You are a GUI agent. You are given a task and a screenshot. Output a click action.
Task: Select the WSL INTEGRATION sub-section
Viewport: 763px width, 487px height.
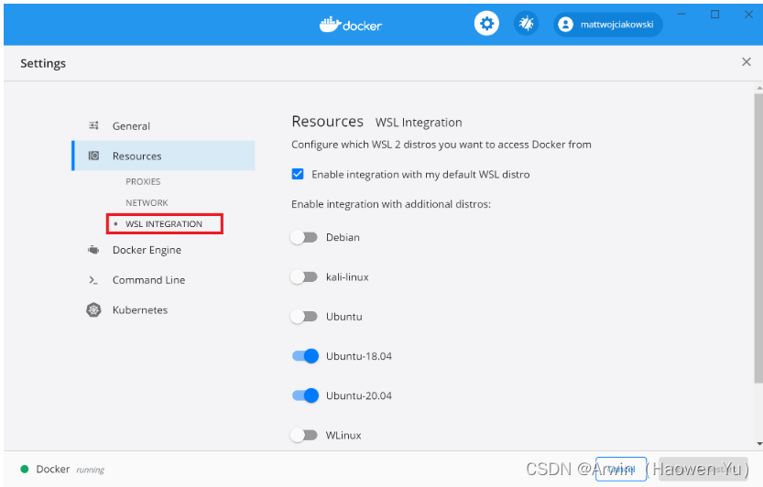coord(164,223)
